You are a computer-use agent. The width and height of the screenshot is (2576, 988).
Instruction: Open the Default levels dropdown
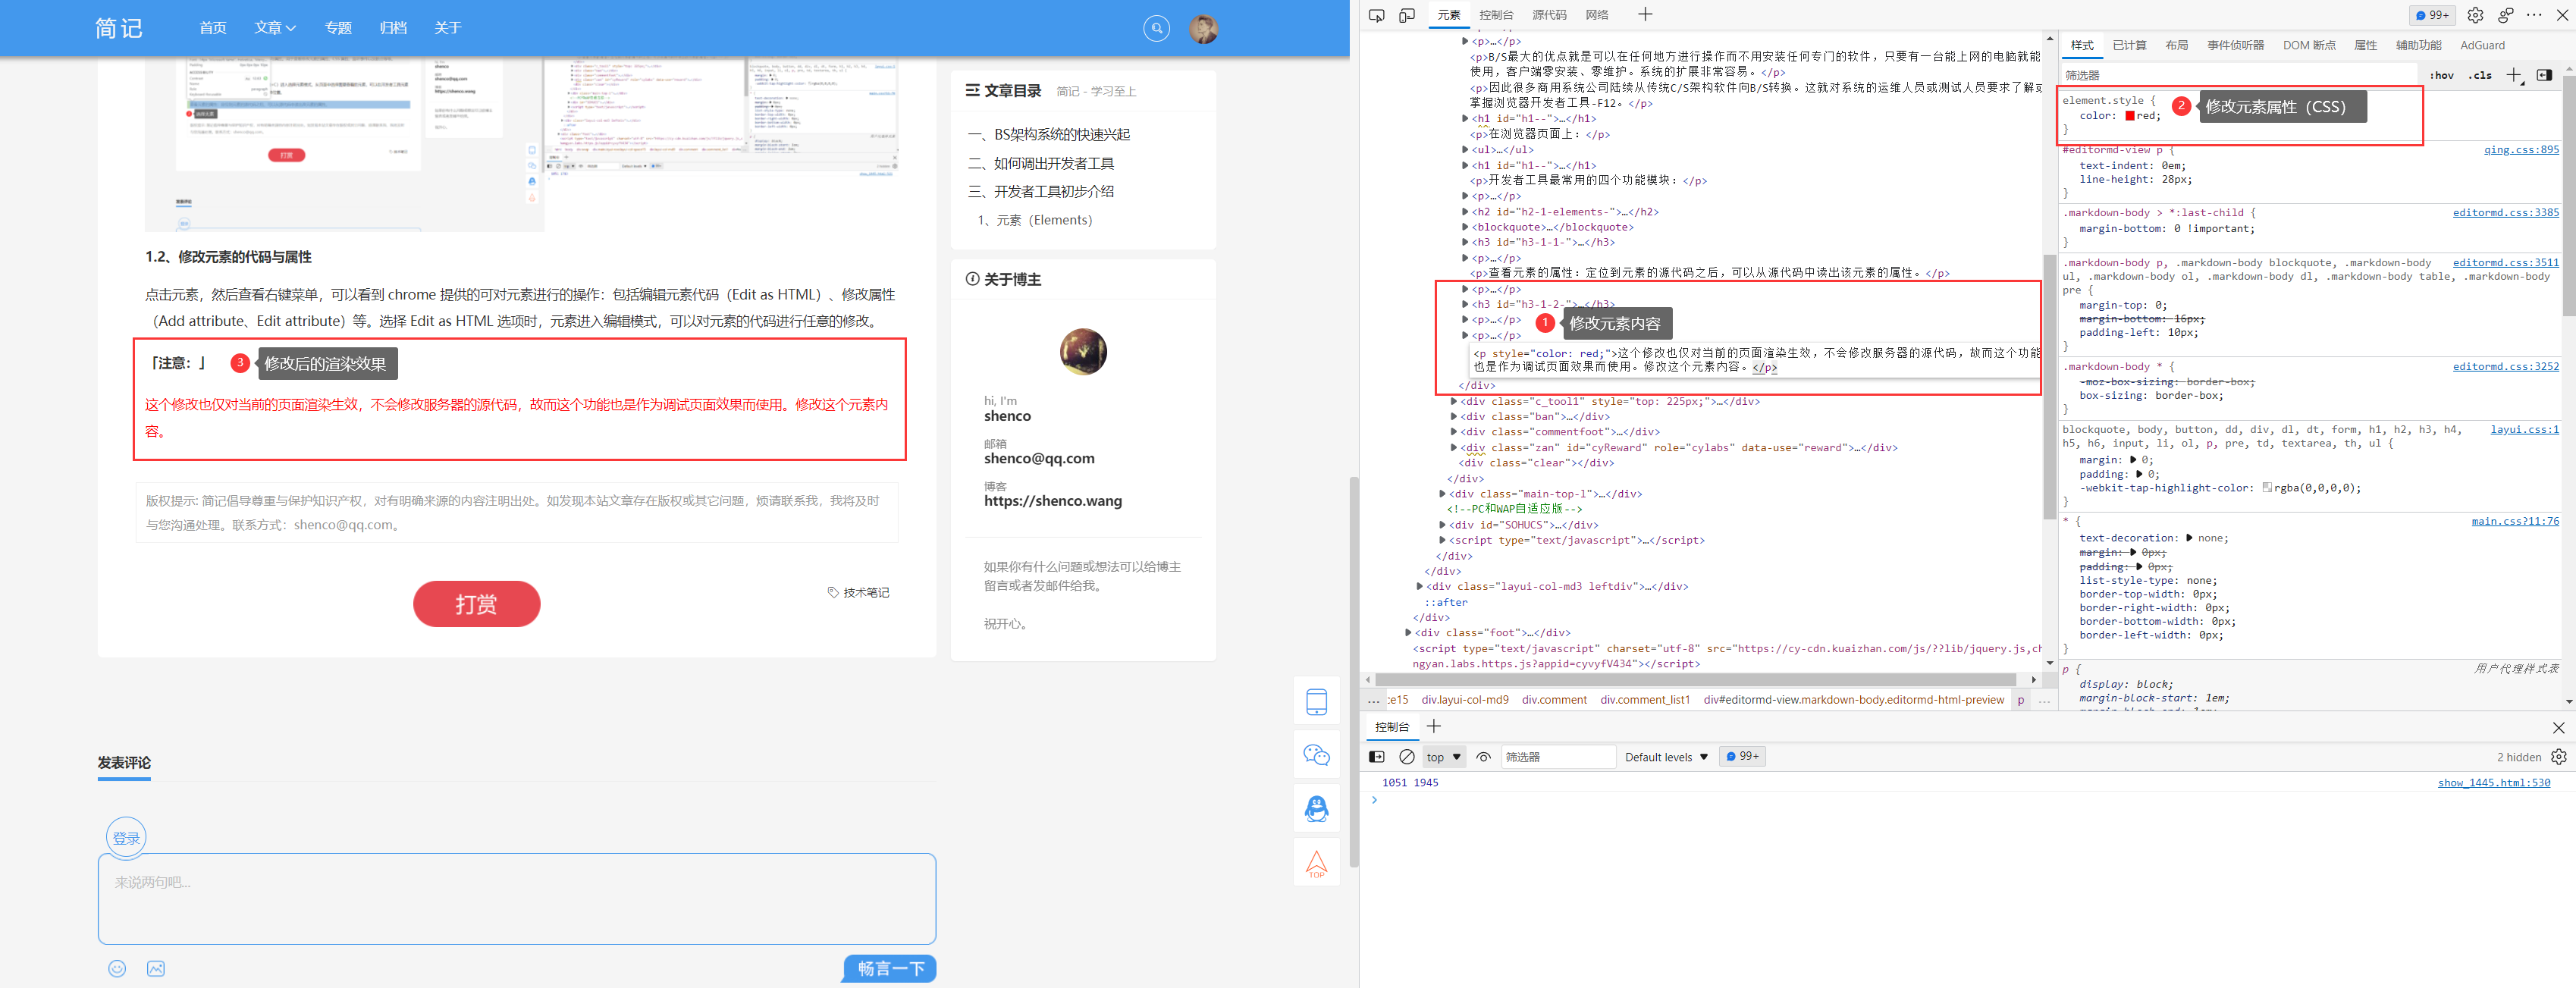pos(1666,757)
